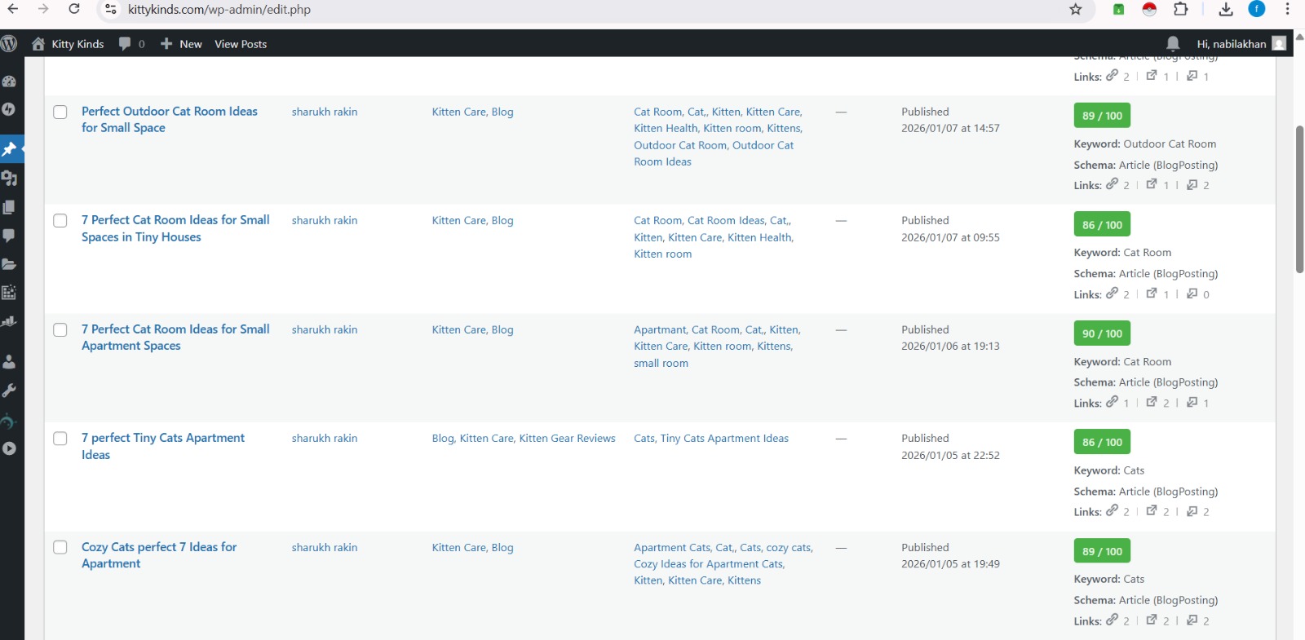Open the browser Extensions puzzle icon
Screen dimensions: 1305x640
coord(1180,10)
